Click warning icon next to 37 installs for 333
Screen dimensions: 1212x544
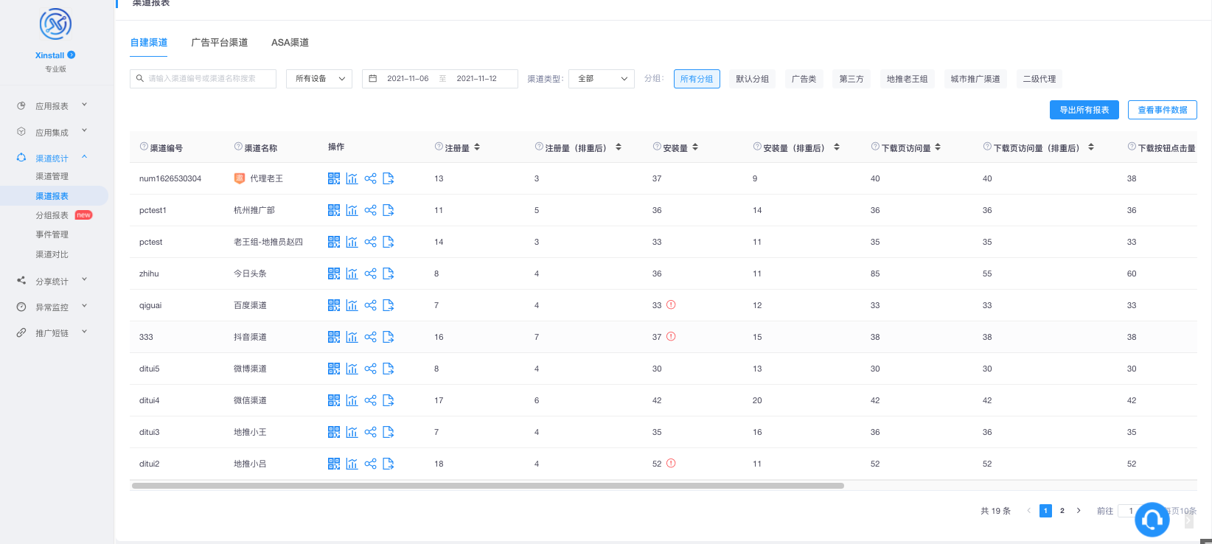[671, 336]
